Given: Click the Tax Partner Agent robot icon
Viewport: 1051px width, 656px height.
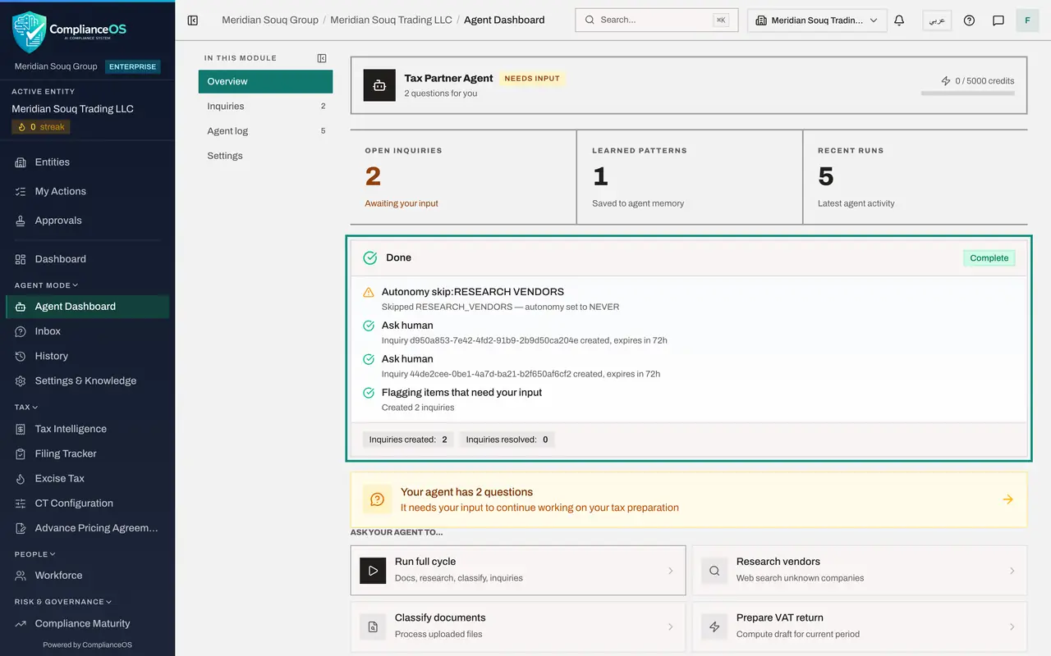Looking at the screenshot, I should pos(379,85).
